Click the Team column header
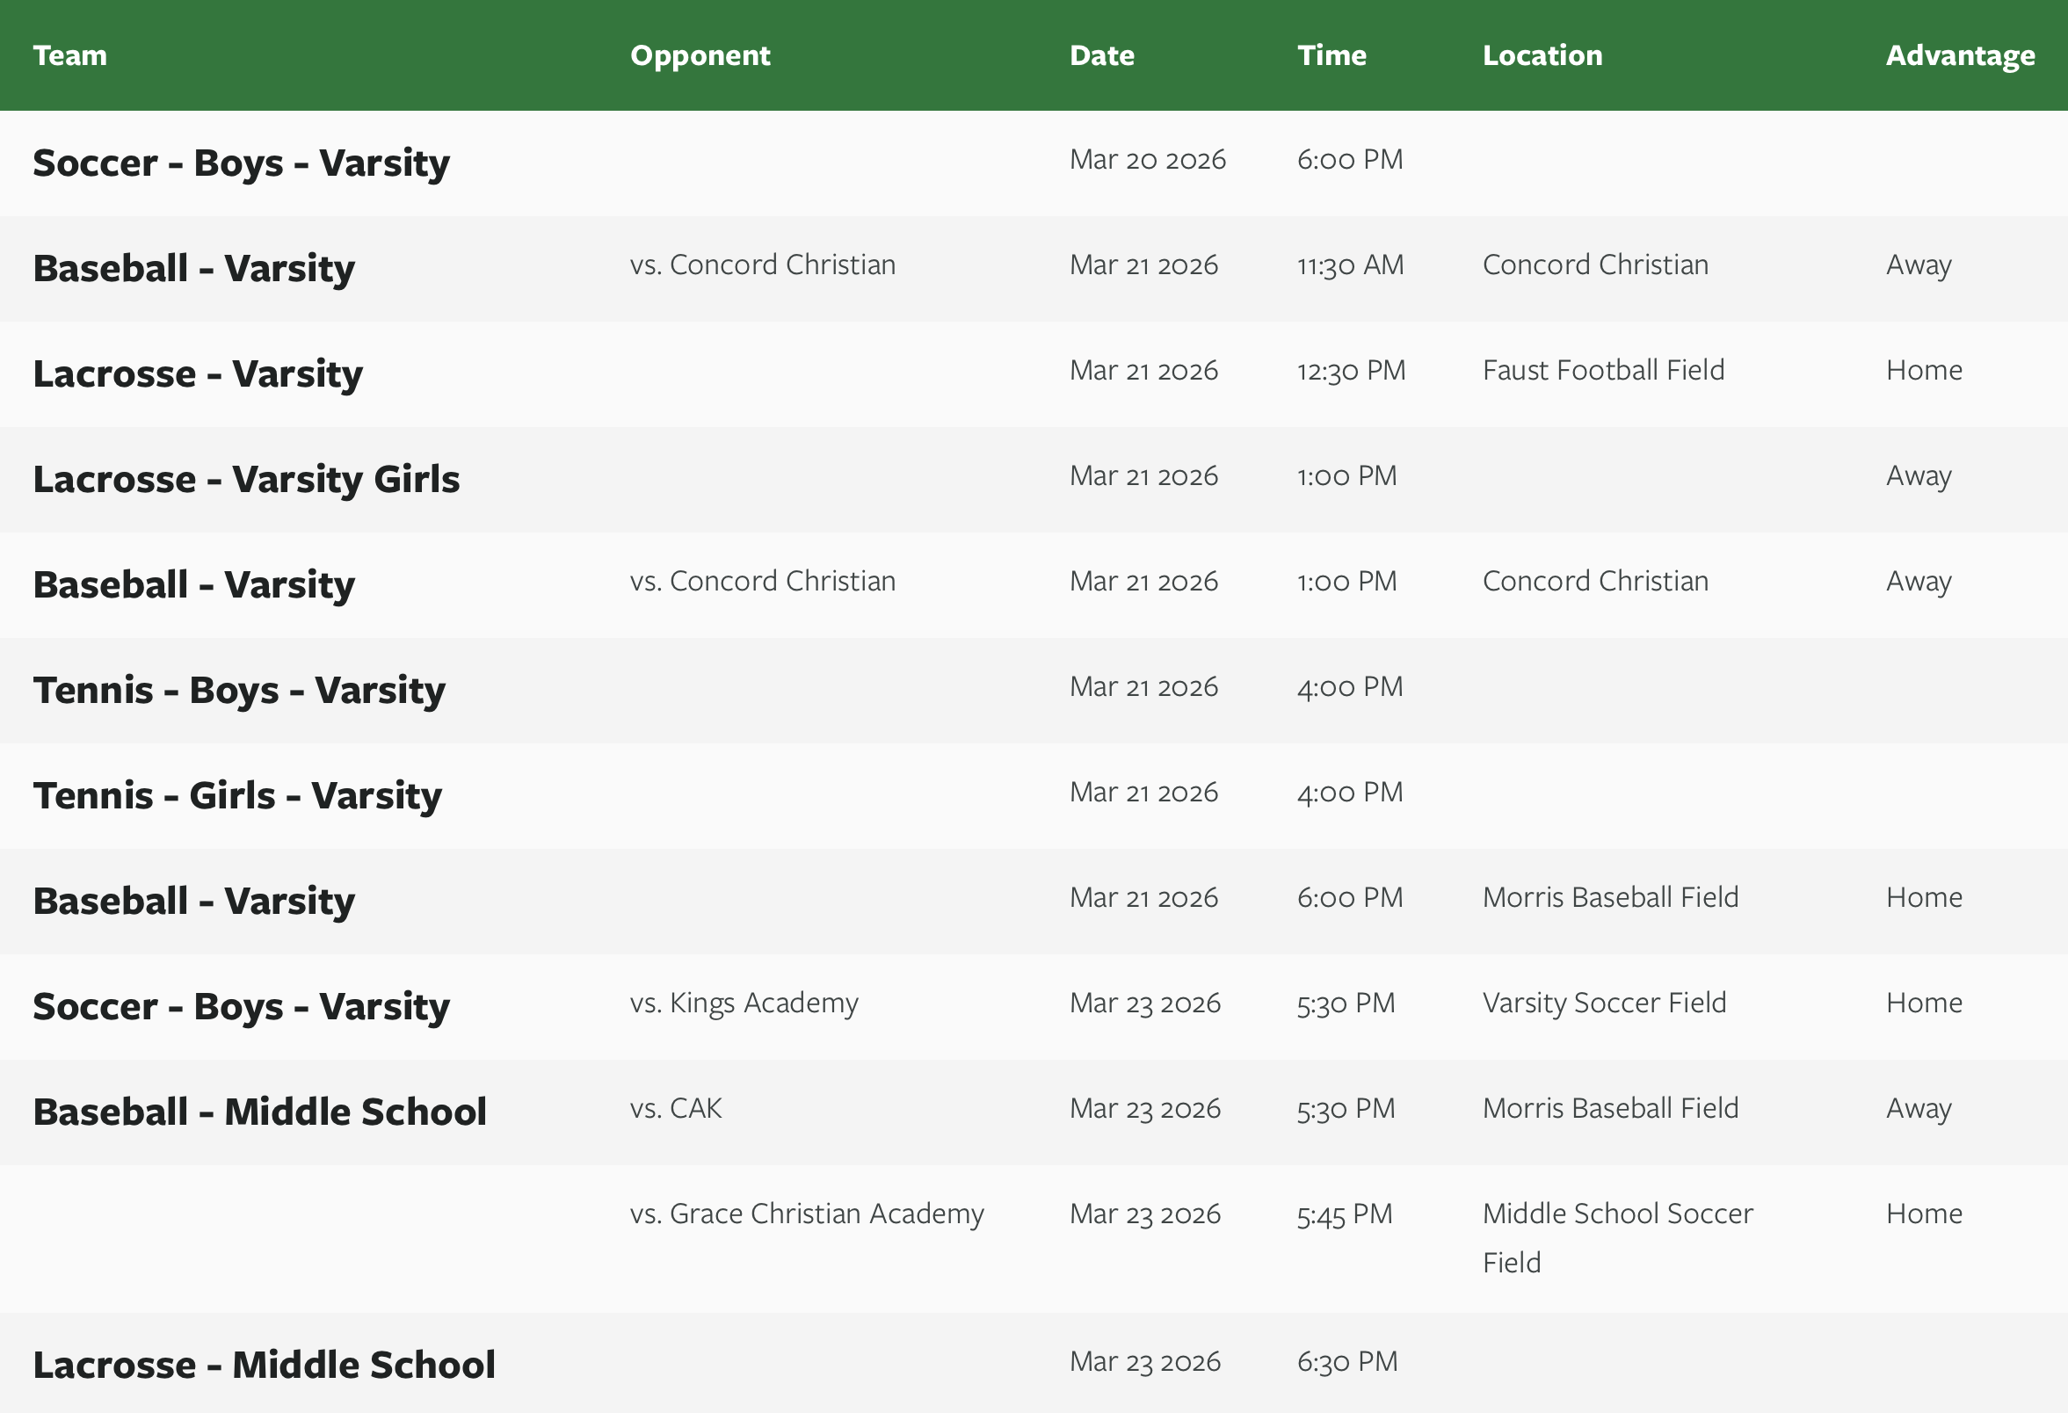The height and width of the screenshot is (1413, 2068). [x=69, y=55]
